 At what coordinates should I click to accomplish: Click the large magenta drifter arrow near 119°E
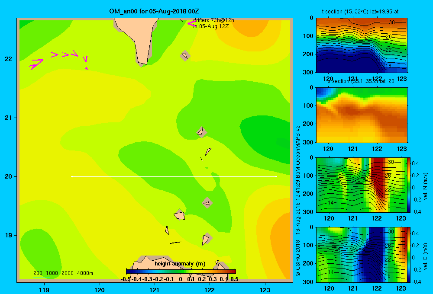point(36,64)
